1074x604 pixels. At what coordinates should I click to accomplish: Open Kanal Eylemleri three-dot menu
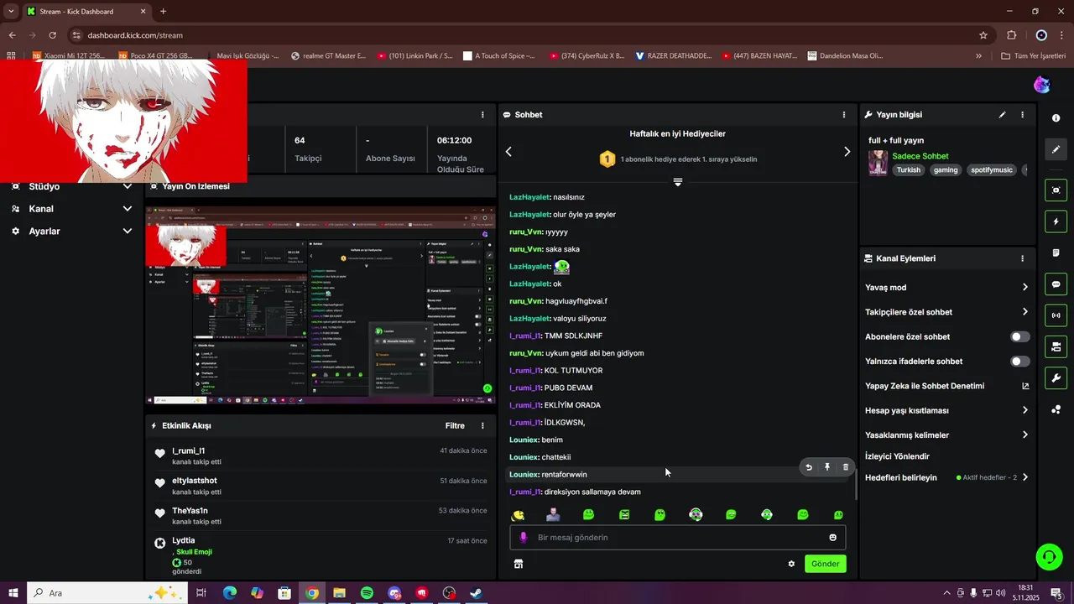point(1022,258)
